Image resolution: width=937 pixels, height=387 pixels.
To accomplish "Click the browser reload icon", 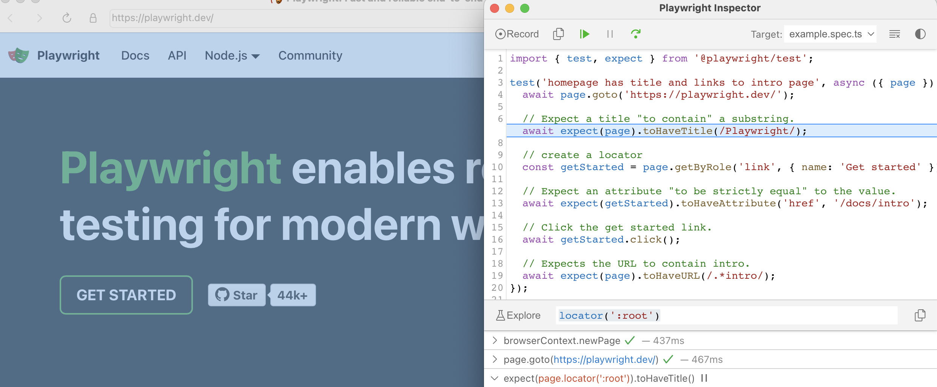I will tap(67, 18).
